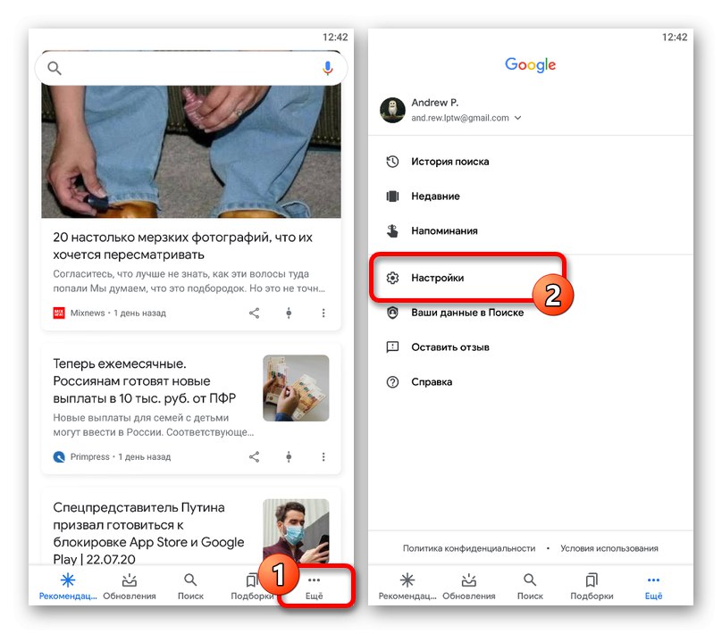Share the Primpress article
This screenshot has height=634, width=722.
click(254, 457)
